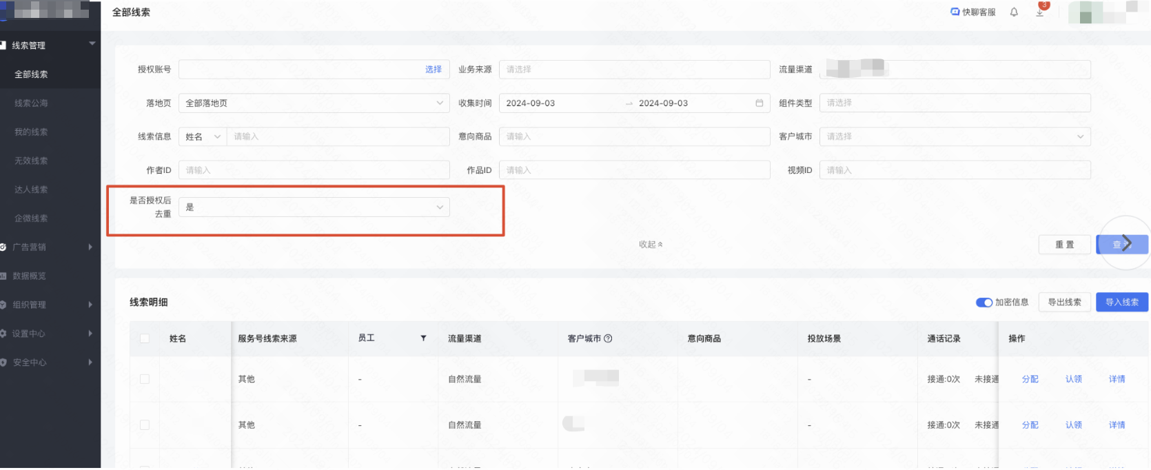Click the 流量渠道 filter field

click(x=955, y=69)
